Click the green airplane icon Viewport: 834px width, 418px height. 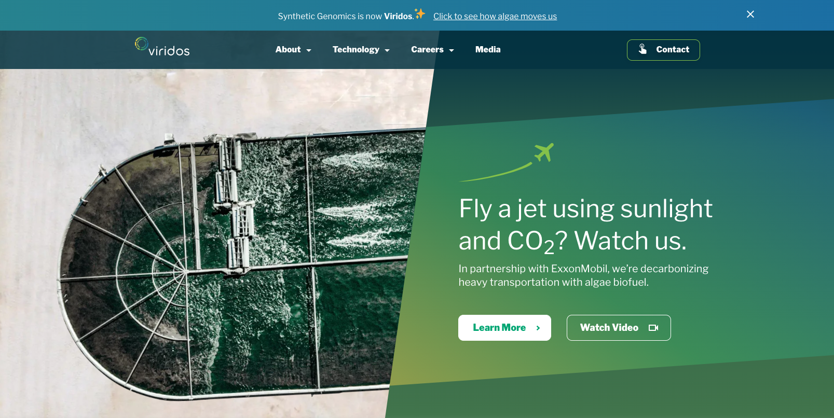pos(544,152)
